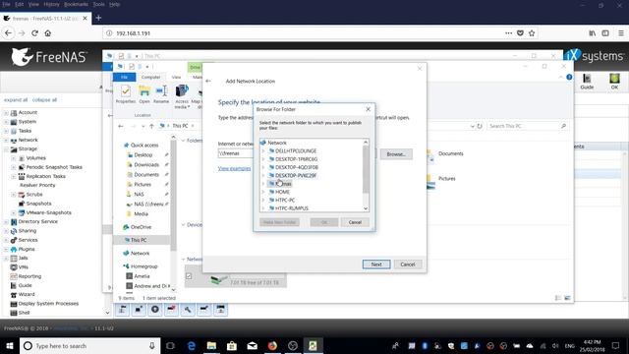
Task: Click Search This PC field
Action: click(528, 126)
